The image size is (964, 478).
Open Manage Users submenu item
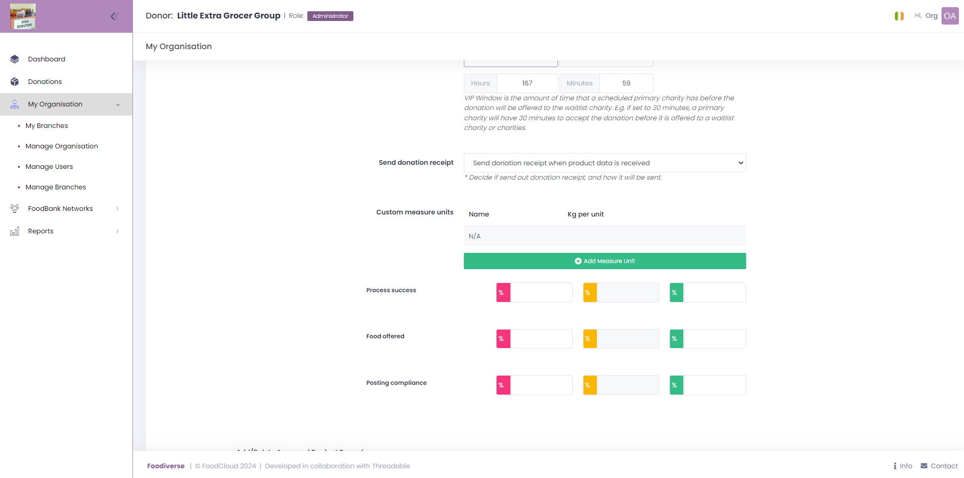(49, 167)
